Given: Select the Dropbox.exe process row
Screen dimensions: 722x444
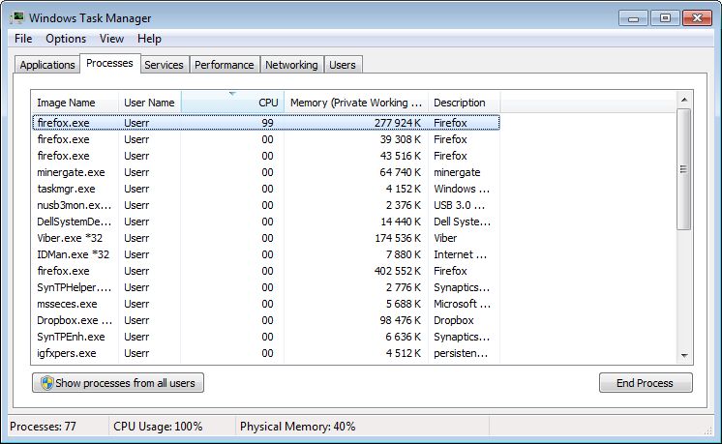Looking at the screenshot, I should (266, 320).
